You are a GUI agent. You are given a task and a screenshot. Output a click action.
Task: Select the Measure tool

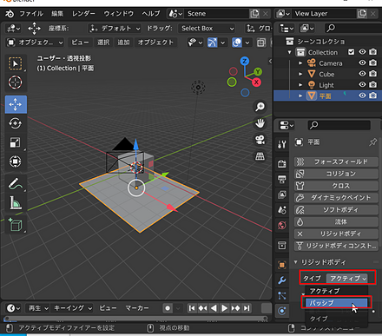tap(16, 202)
